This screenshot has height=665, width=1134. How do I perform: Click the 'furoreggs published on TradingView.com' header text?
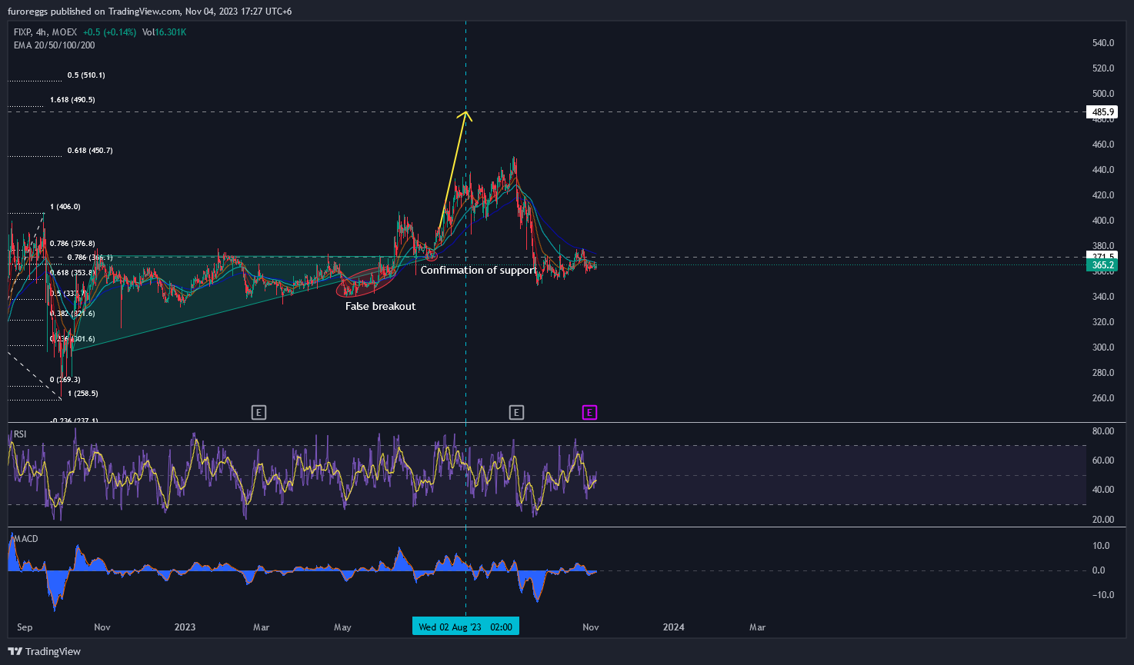pos(95,12)
